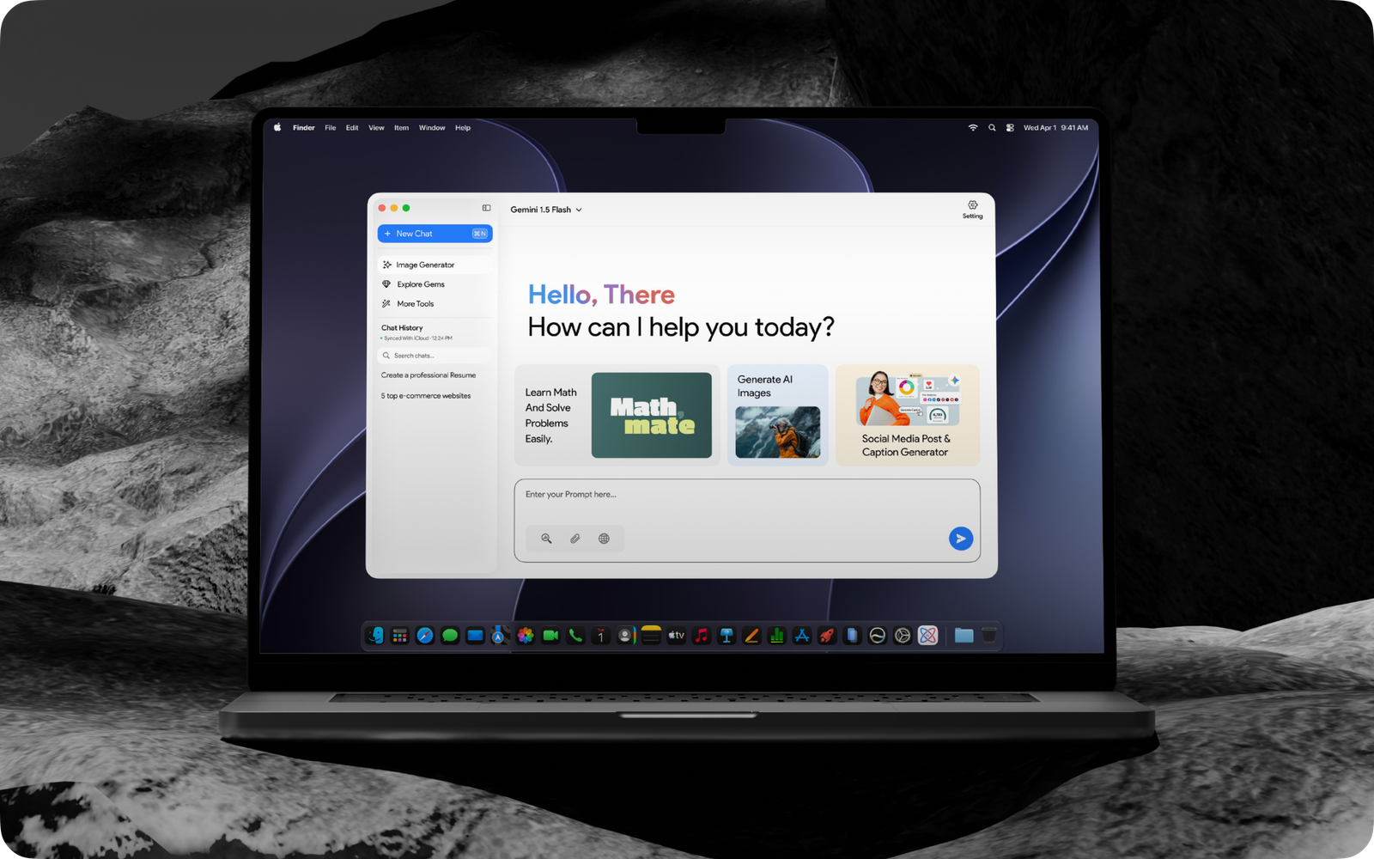Open Launchpad from the dock
The image size is (1374, 859).
point(400,636)
